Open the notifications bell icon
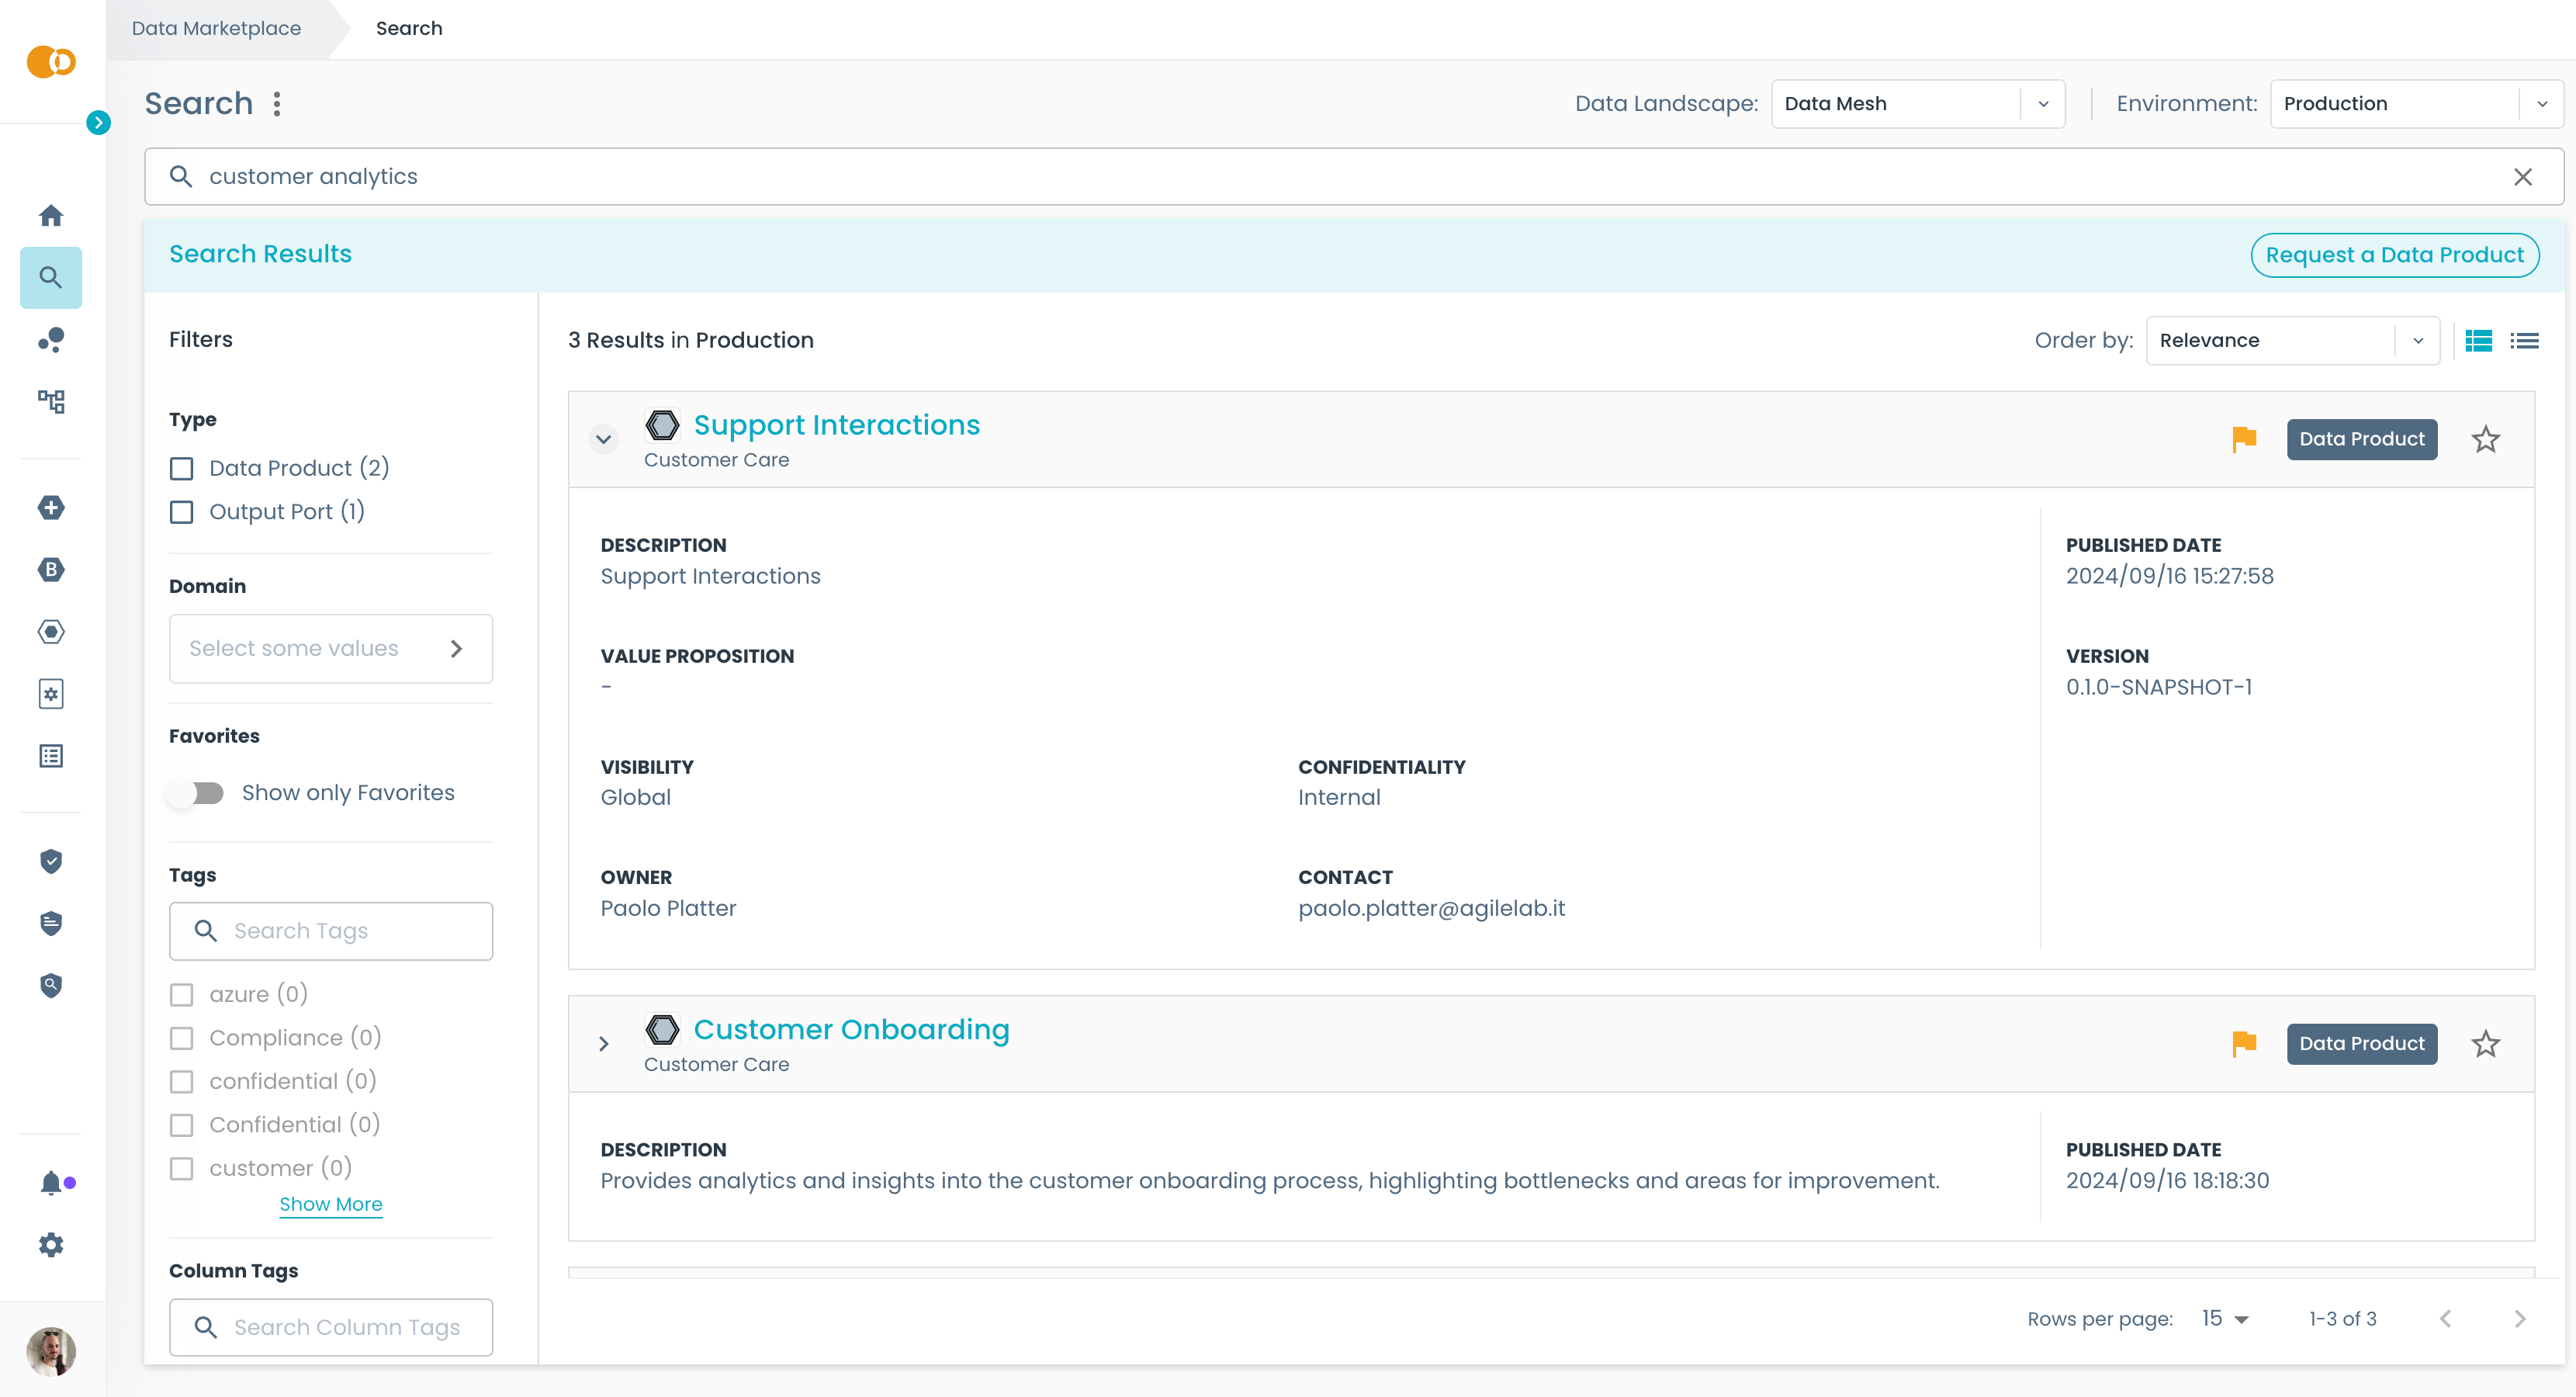The image size is (2576, 1397). coord(51,1183)
